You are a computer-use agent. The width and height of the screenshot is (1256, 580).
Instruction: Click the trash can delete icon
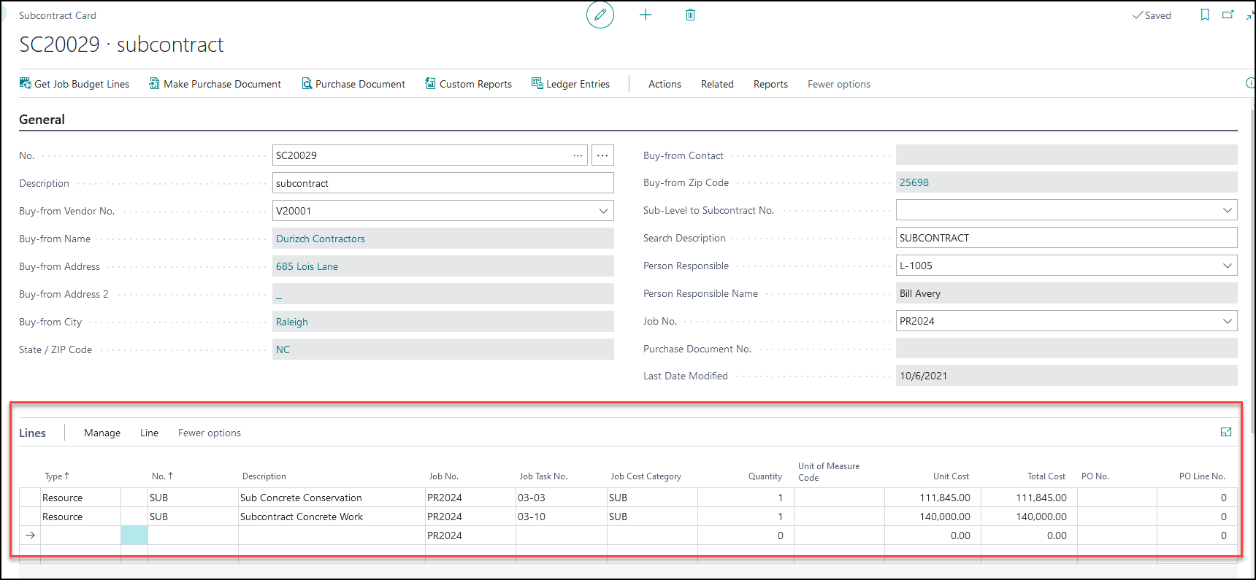pos(690,15)
